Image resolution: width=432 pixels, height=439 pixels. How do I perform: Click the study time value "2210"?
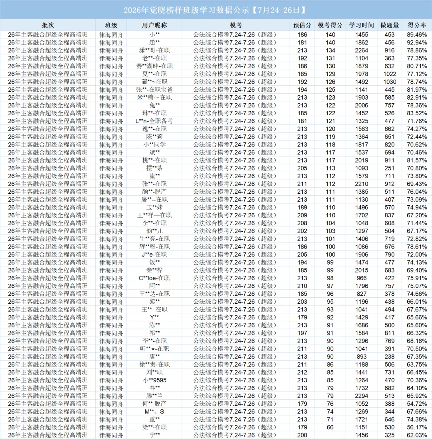tap(362, 184)
